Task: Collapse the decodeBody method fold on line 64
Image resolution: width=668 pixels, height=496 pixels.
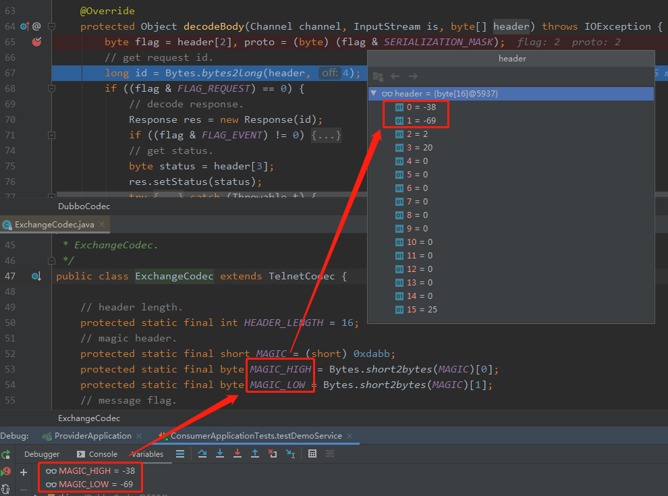Action: (x=51, y=26)
